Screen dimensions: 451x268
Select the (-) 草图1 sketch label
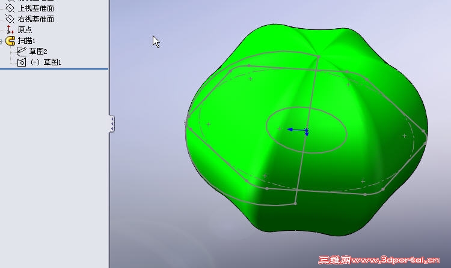point(46,62)
